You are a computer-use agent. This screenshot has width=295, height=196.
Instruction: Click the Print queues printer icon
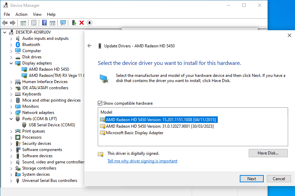pos(18,131)
